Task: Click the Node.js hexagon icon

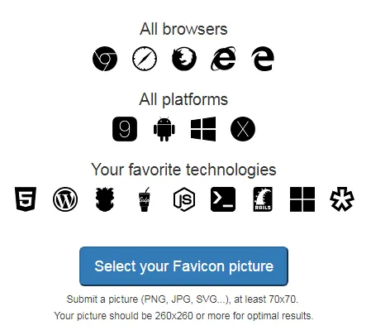Action: [184, 199]
